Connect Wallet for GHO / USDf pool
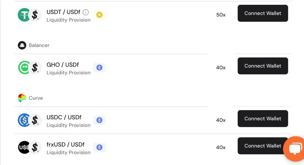This screenshot has width=304, height=165. point(263,66)
